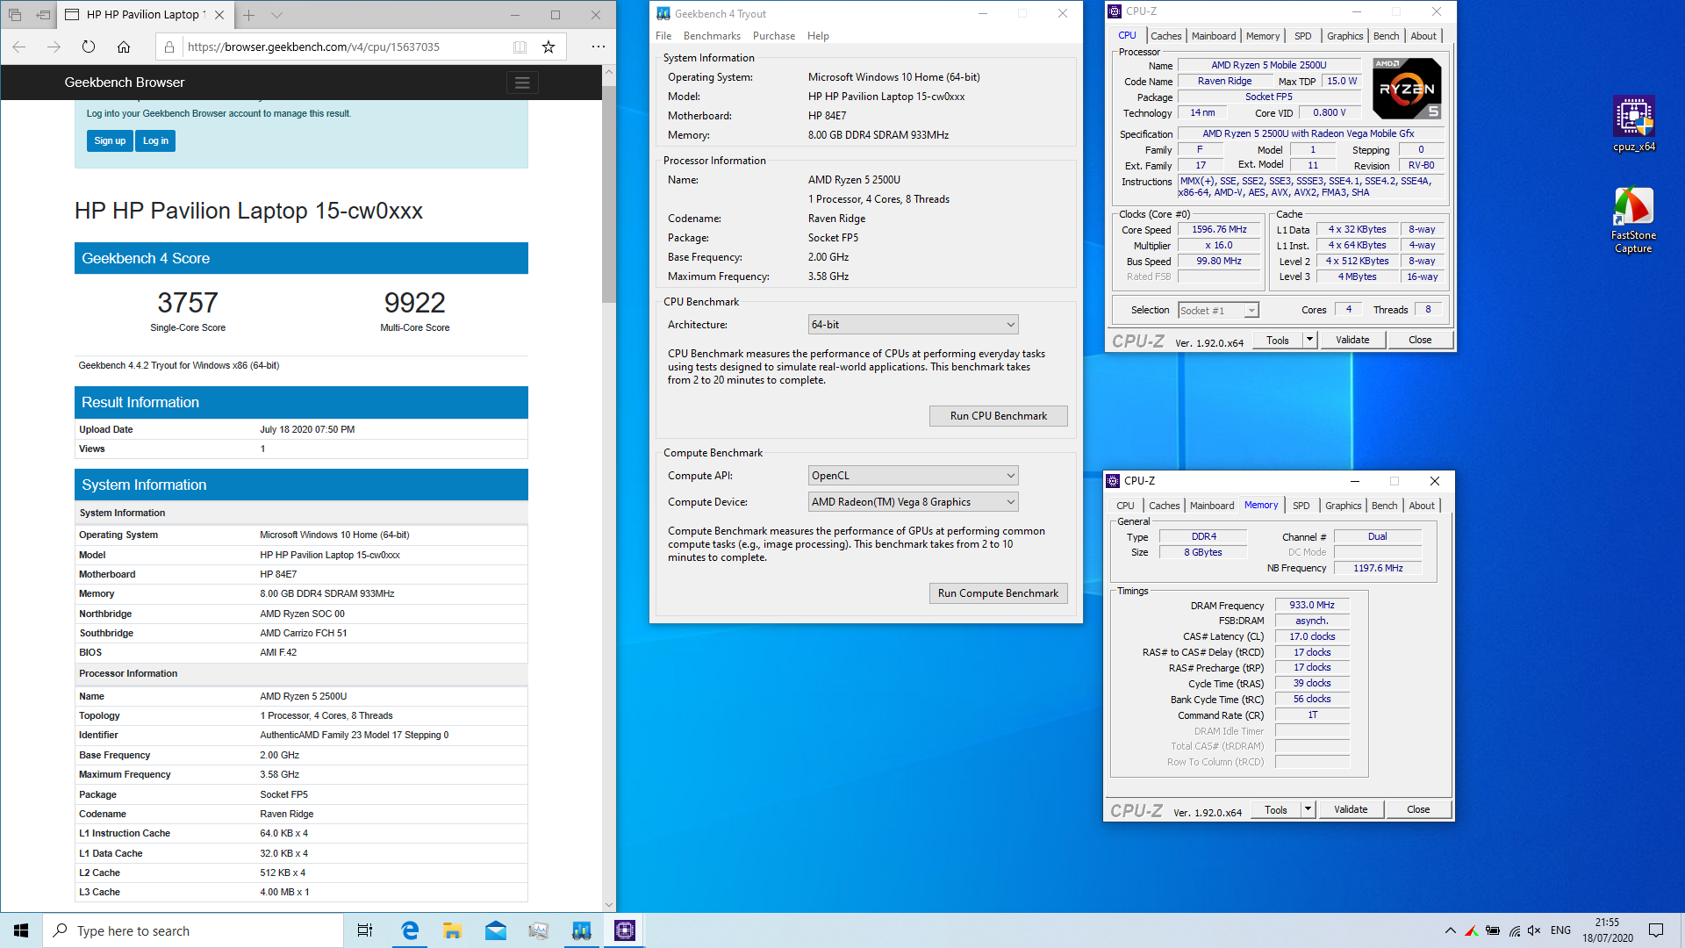Viewport: 1685px width, 948px height.
Task: Open Edge settings and more menu
Action: click(598, 47)
